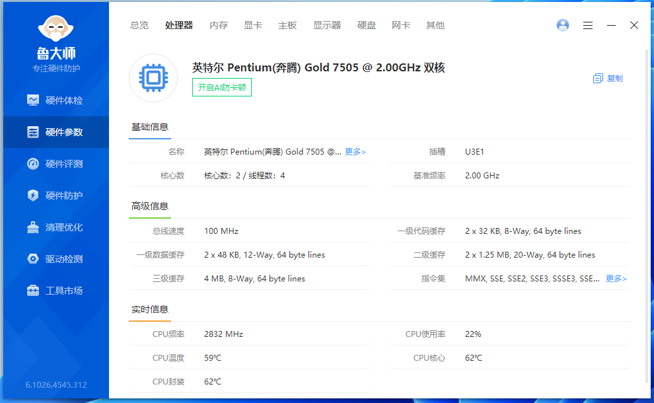Switch to the 内存 tab
Image resolution: width=654 pixels, height=403 pixels.
(219, 26)
